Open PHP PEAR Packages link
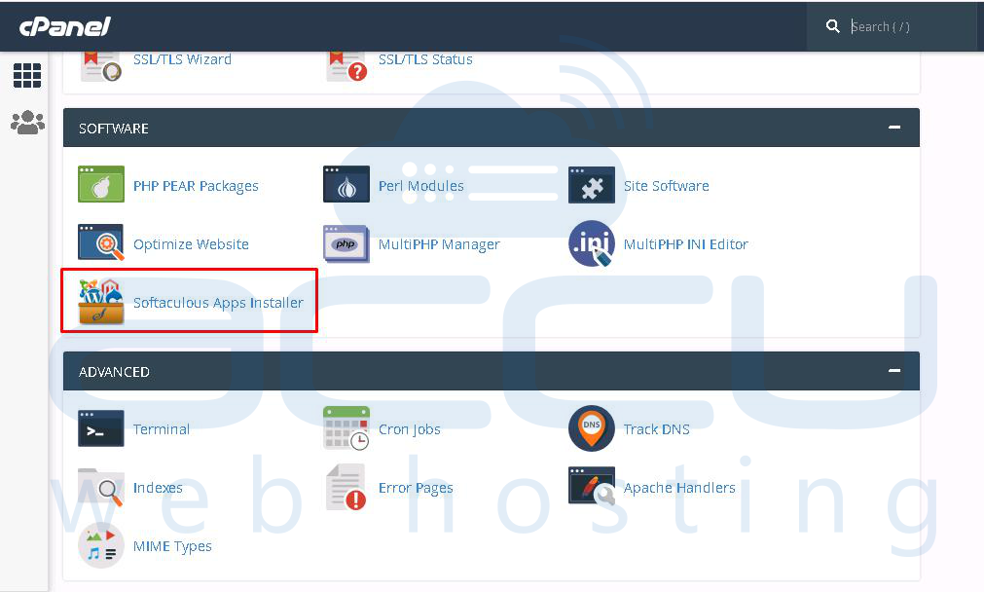The width and height of the screenshot is (984, 592). 196,186
